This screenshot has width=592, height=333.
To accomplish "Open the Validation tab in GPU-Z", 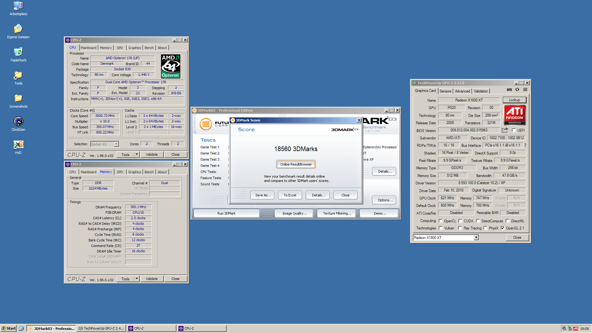I will coord(481,91).
